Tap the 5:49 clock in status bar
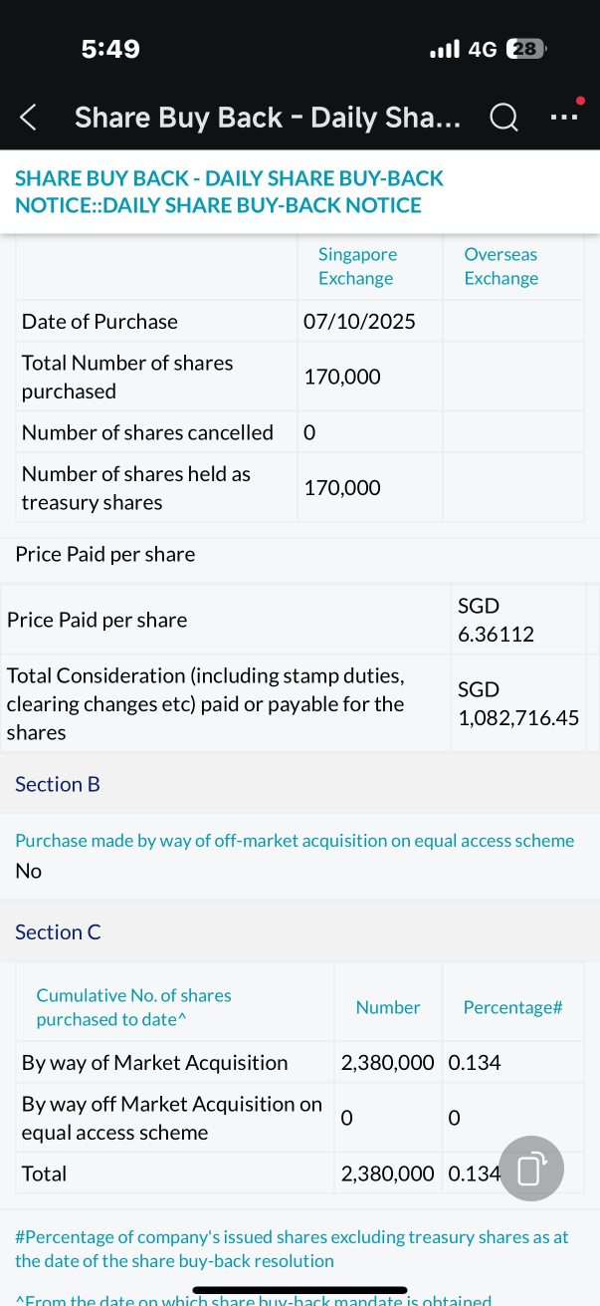600x1306 pixels. tap(110, 48)
